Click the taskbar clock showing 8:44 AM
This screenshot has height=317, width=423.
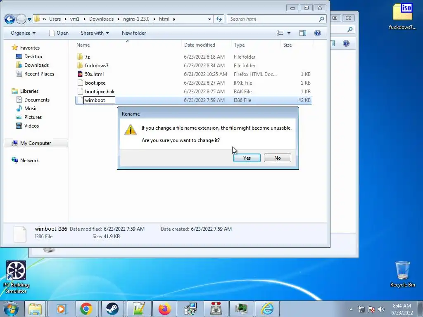[402, 309]
